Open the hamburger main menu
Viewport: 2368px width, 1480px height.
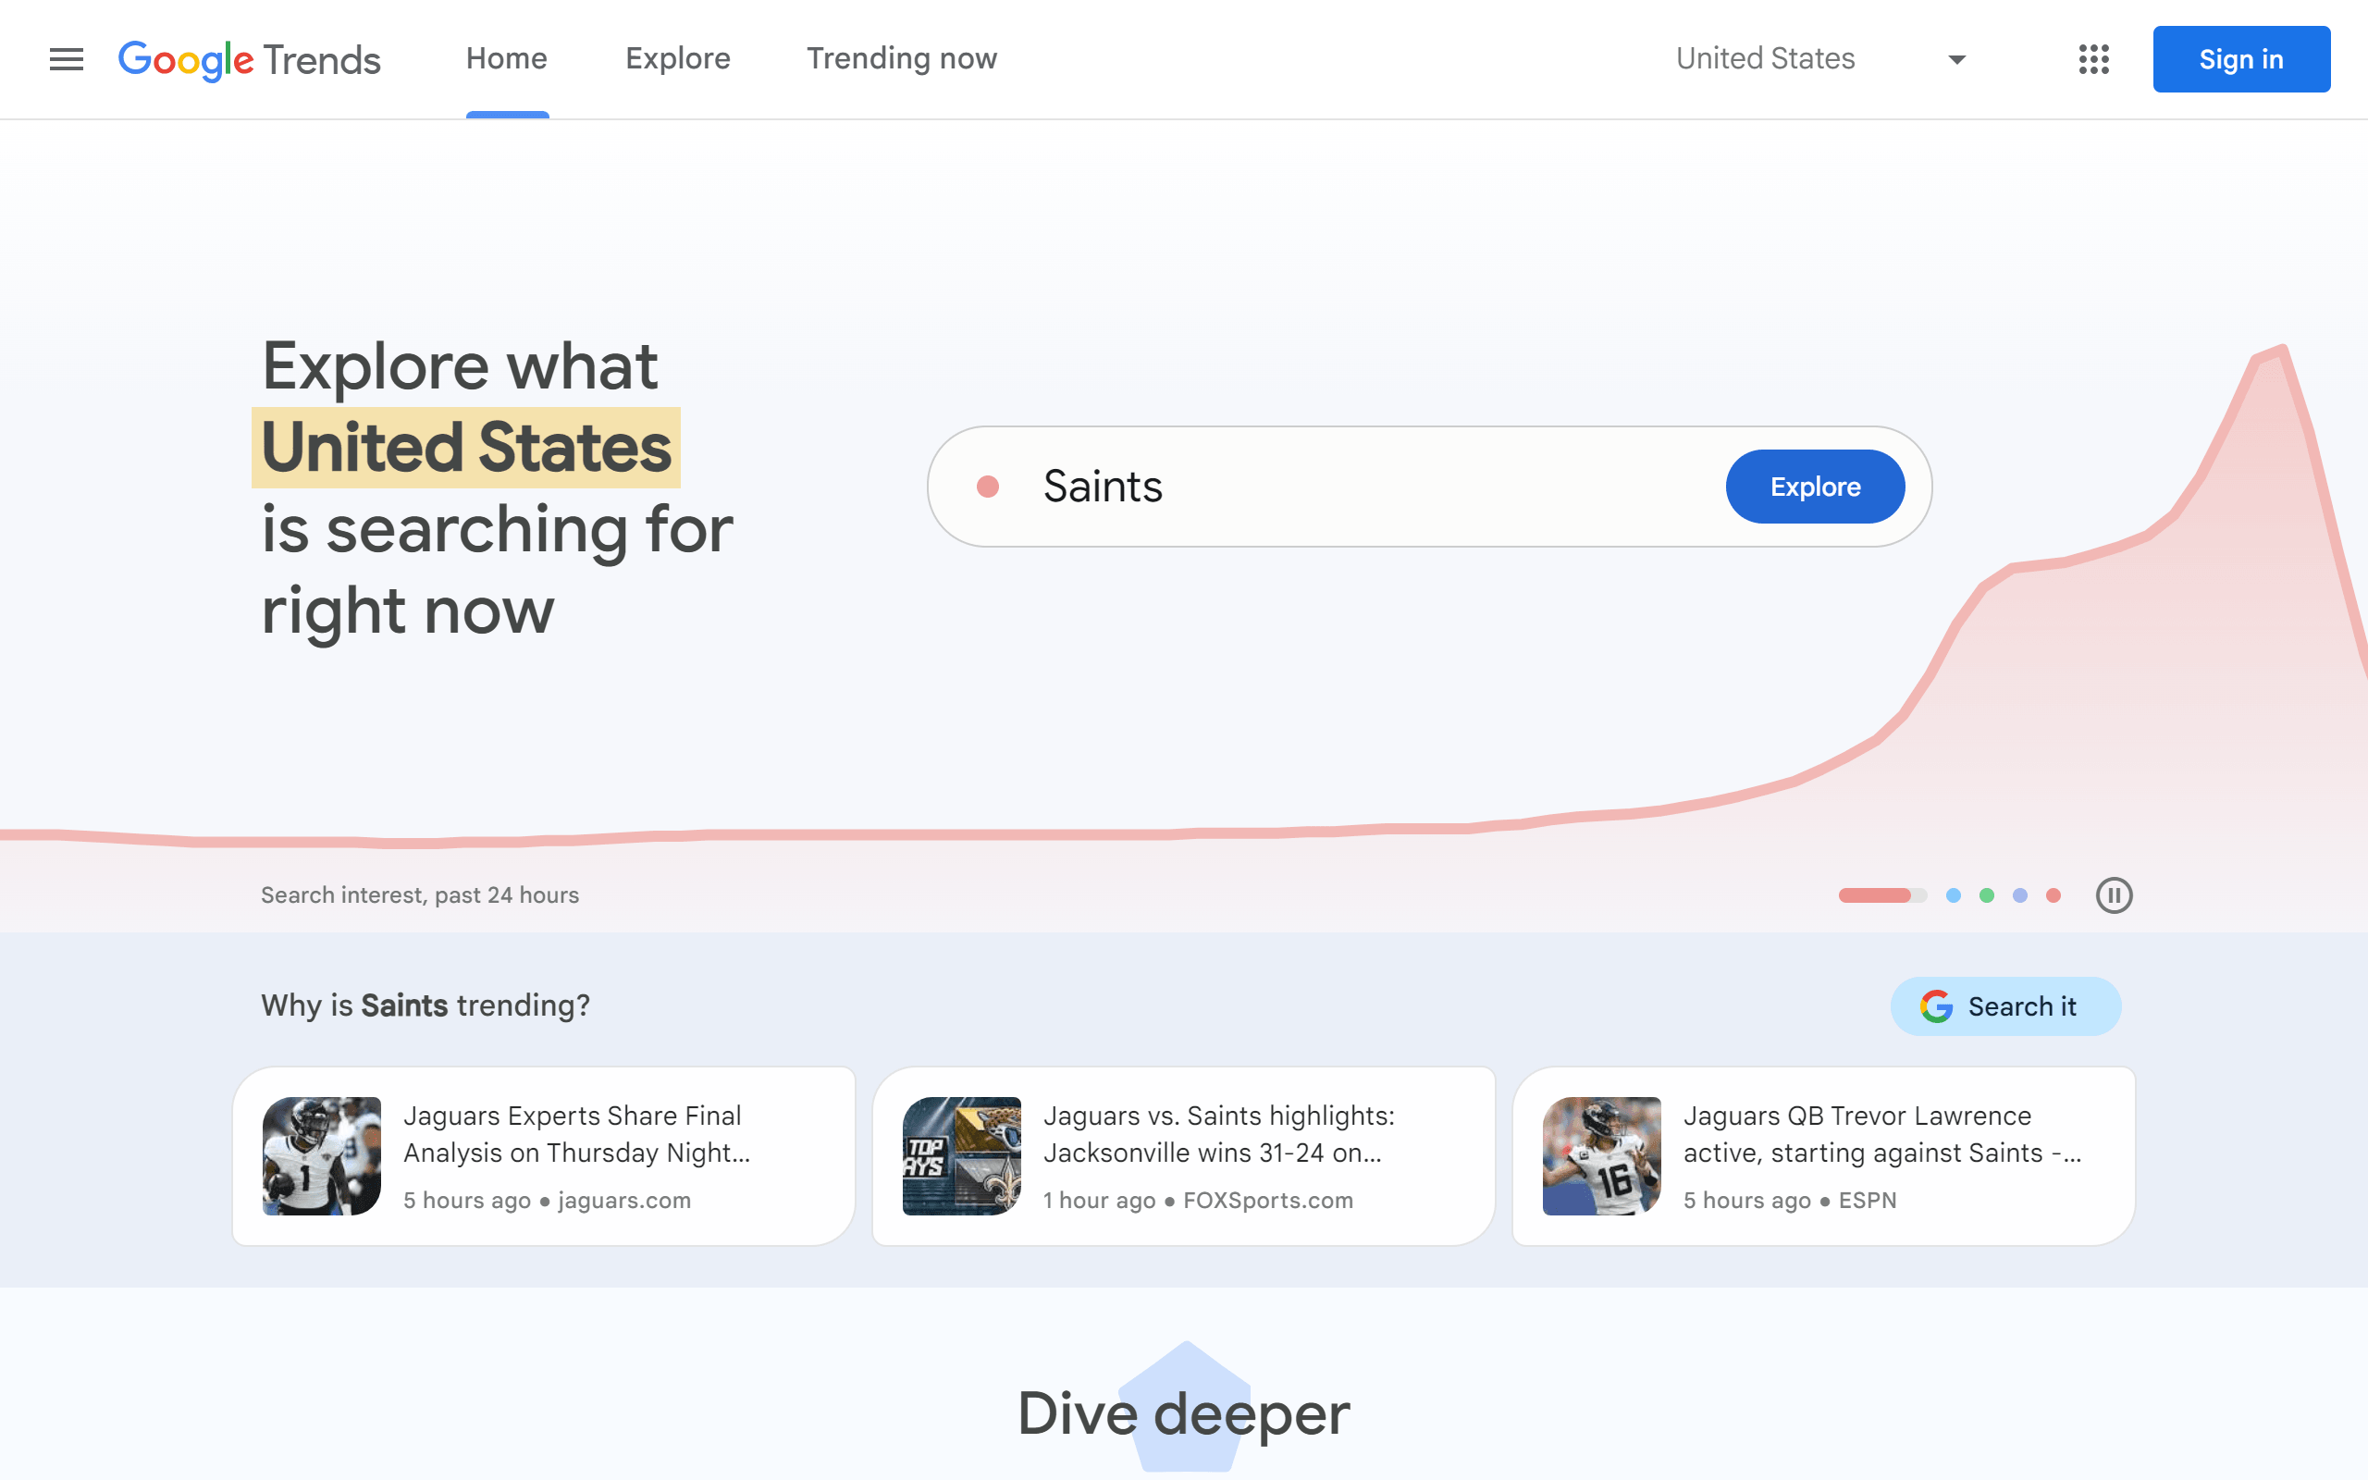point(67,60)
